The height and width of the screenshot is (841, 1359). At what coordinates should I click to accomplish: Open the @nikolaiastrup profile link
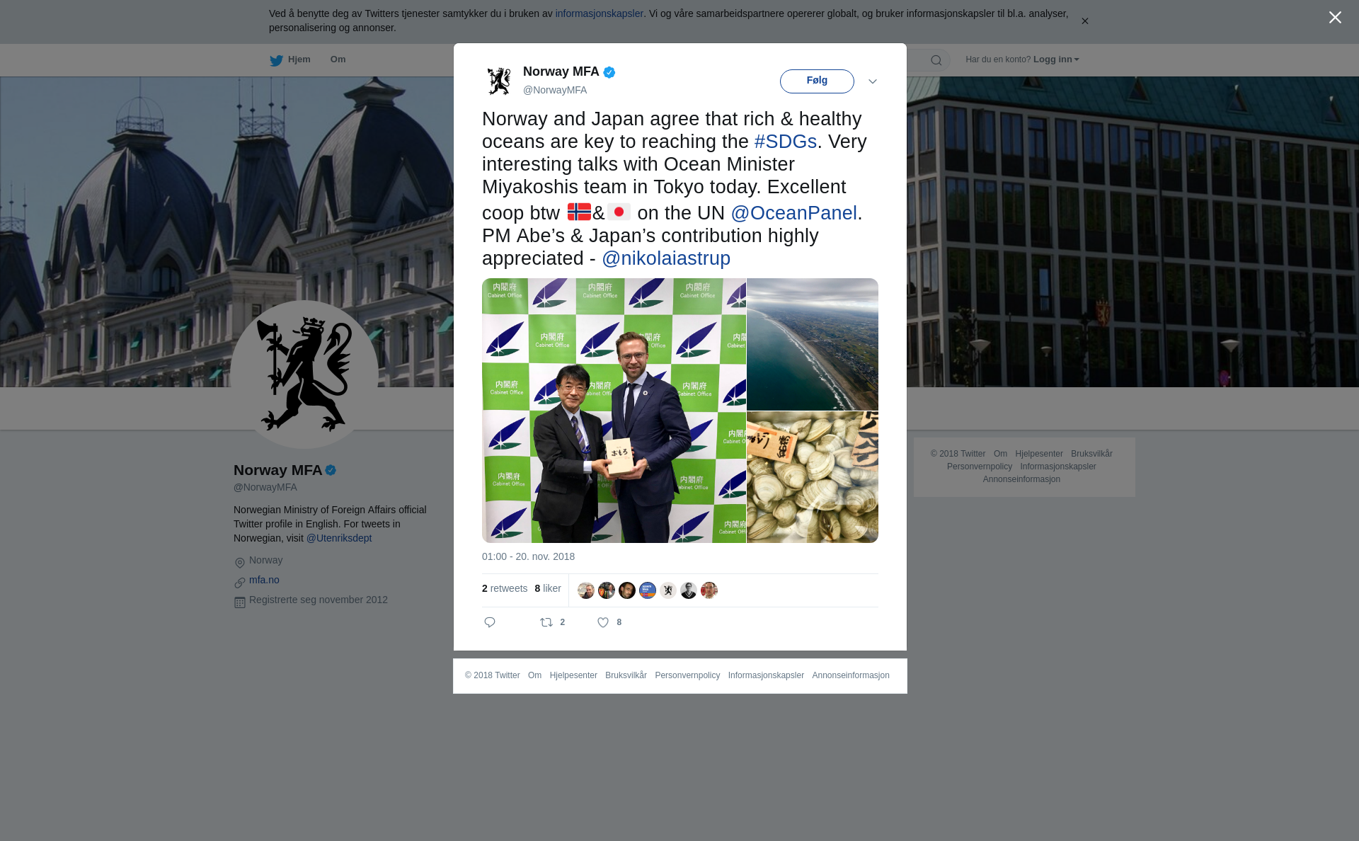pyautogui.click(x=666, y=258)
